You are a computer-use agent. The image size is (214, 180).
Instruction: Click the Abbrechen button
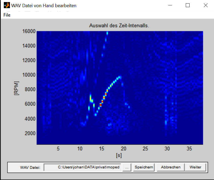(x=171, y=167)
